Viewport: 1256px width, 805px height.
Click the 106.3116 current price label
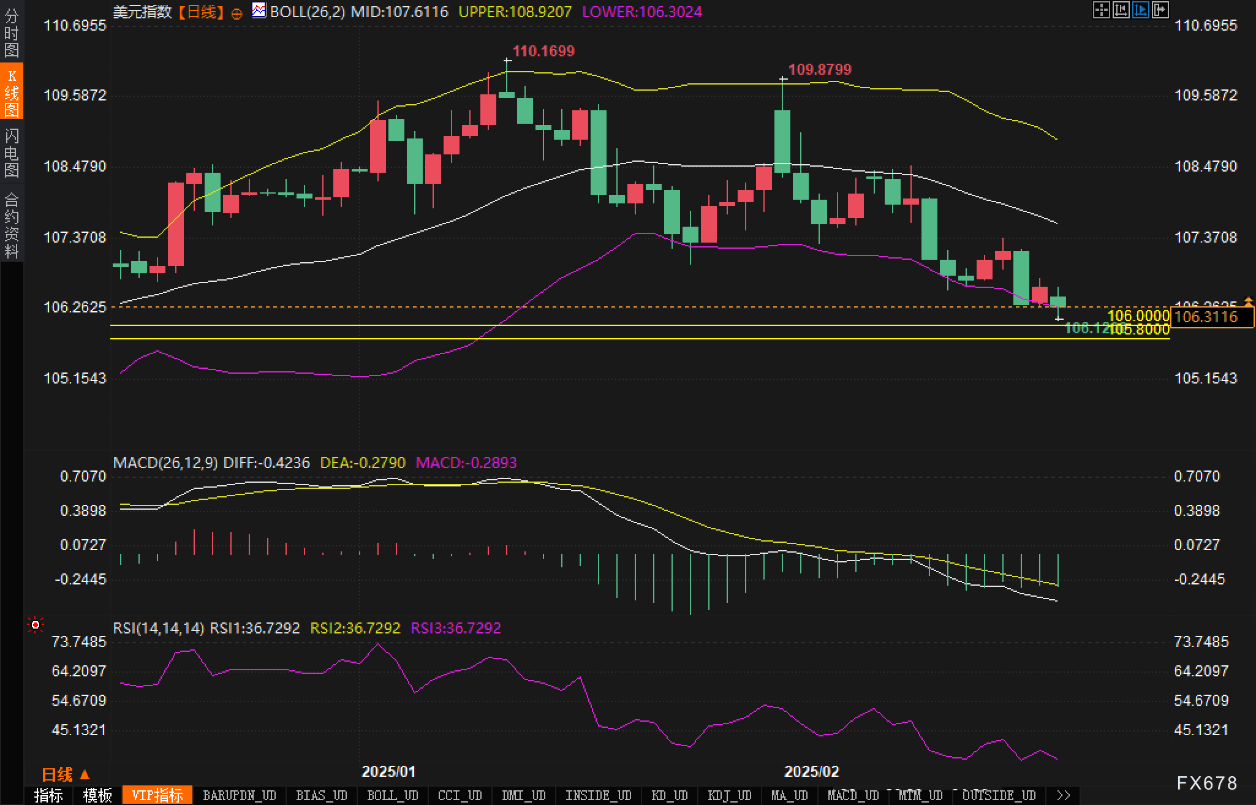click(1211, 317)
